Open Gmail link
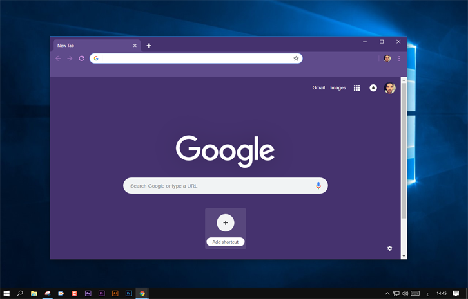468x299 pixels. [x=318, y=87]
